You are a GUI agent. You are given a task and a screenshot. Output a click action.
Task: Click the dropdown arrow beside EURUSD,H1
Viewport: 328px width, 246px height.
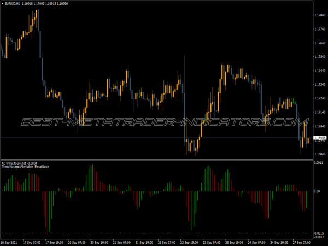pyautogui.click(x=3, y=4)
